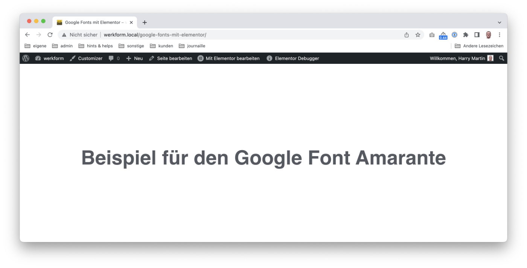The height and width of the screenshot is (268, 527).
Task: Toggle the browser side panel
Action: [x=477, y=35]
